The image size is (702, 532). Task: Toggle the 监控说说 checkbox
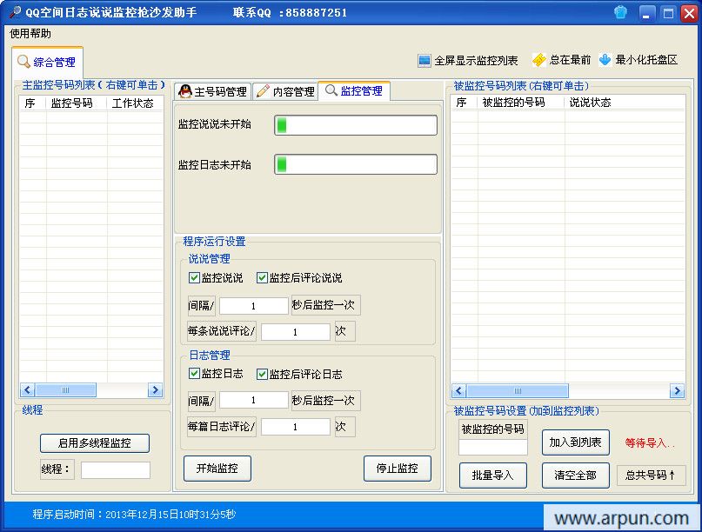pyautogui.click(x=194, y=278)
